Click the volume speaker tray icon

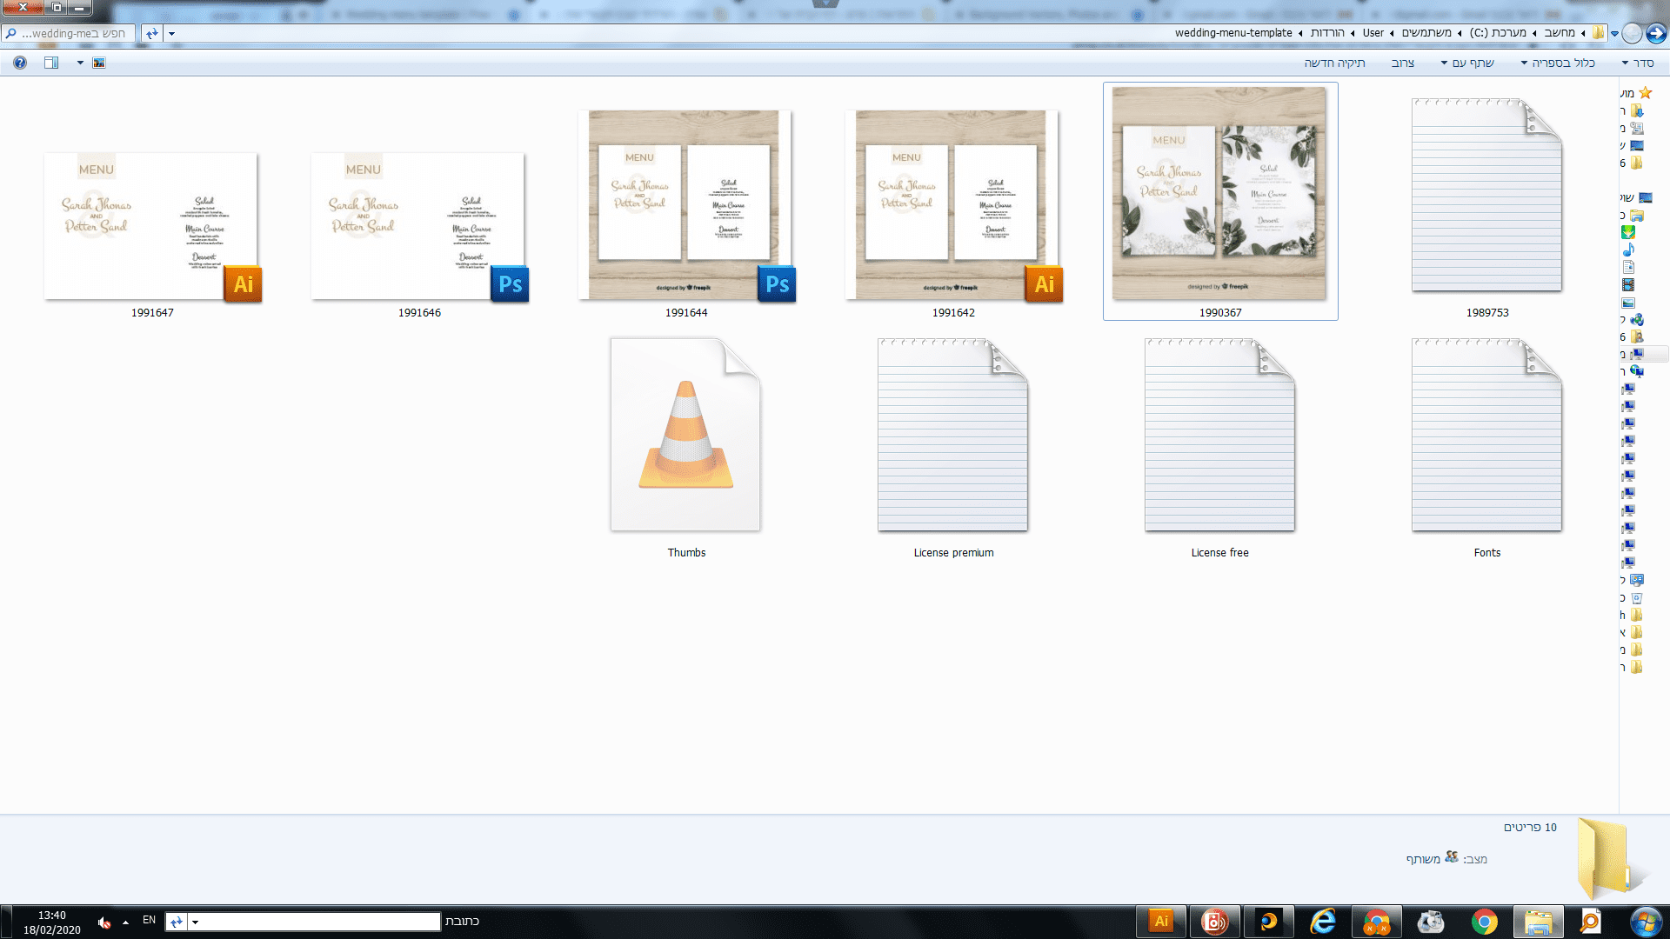point(104,922)
